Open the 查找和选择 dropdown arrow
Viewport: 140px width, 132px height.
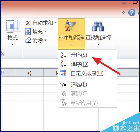(x=98, y=44)
